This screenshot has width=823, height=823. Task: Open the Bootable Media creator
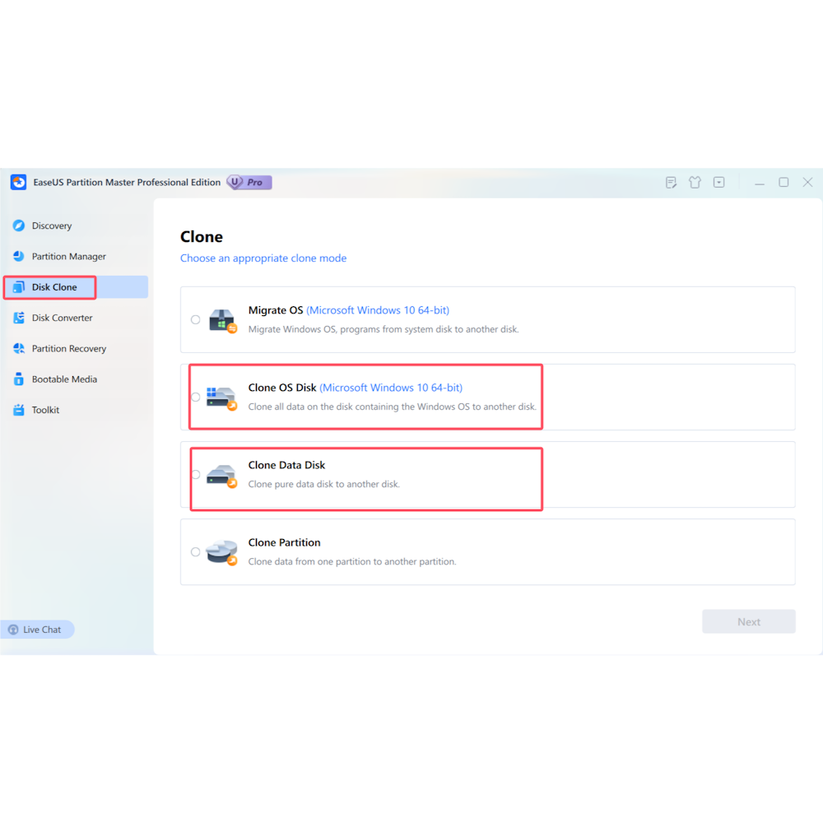[x=64, y=379]
